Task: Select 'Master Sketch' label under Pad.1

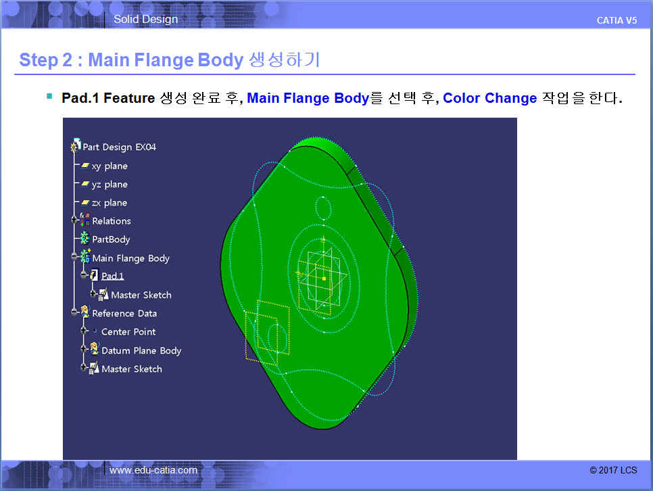Action: point(141,295)
